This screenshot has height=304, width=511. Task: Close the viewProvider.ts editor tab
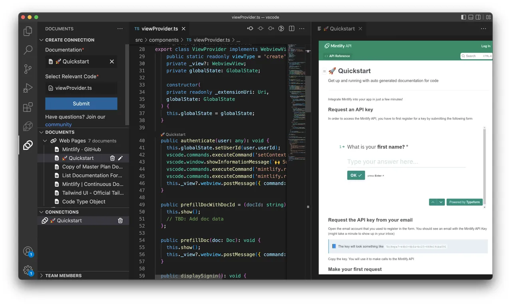point(184,29)
